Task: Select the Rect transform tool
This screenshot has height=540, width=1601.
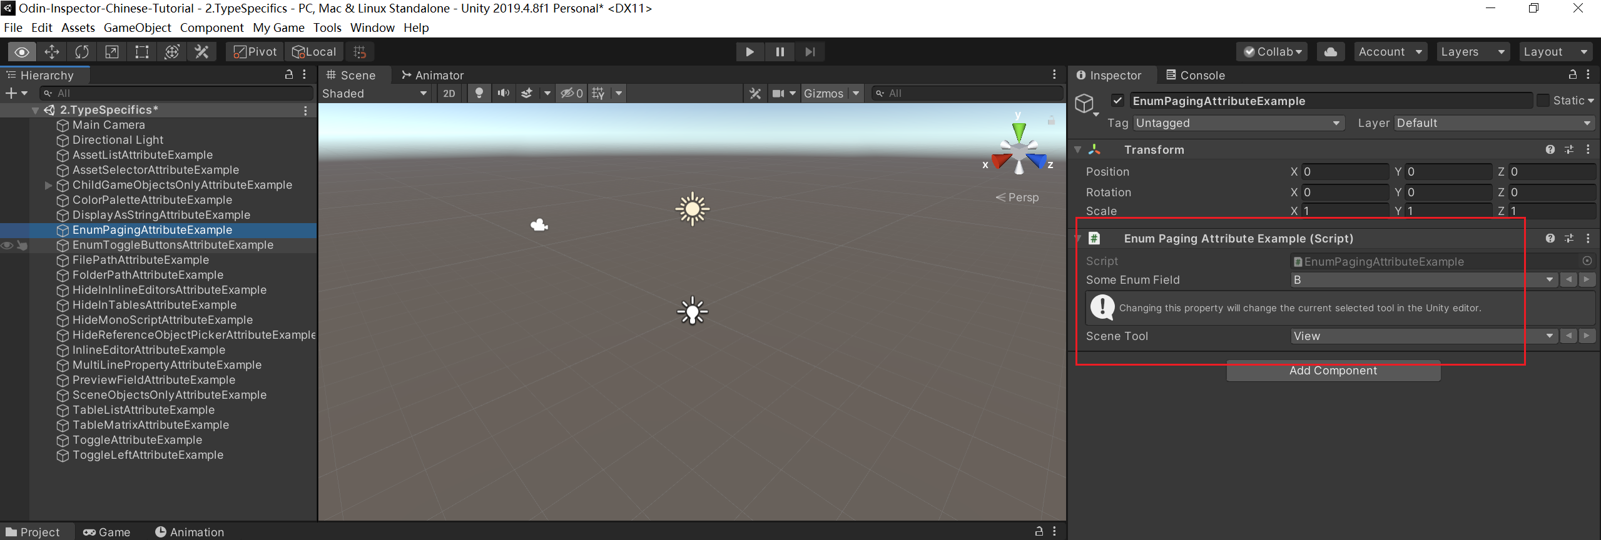Action: (x=142, y=52)
